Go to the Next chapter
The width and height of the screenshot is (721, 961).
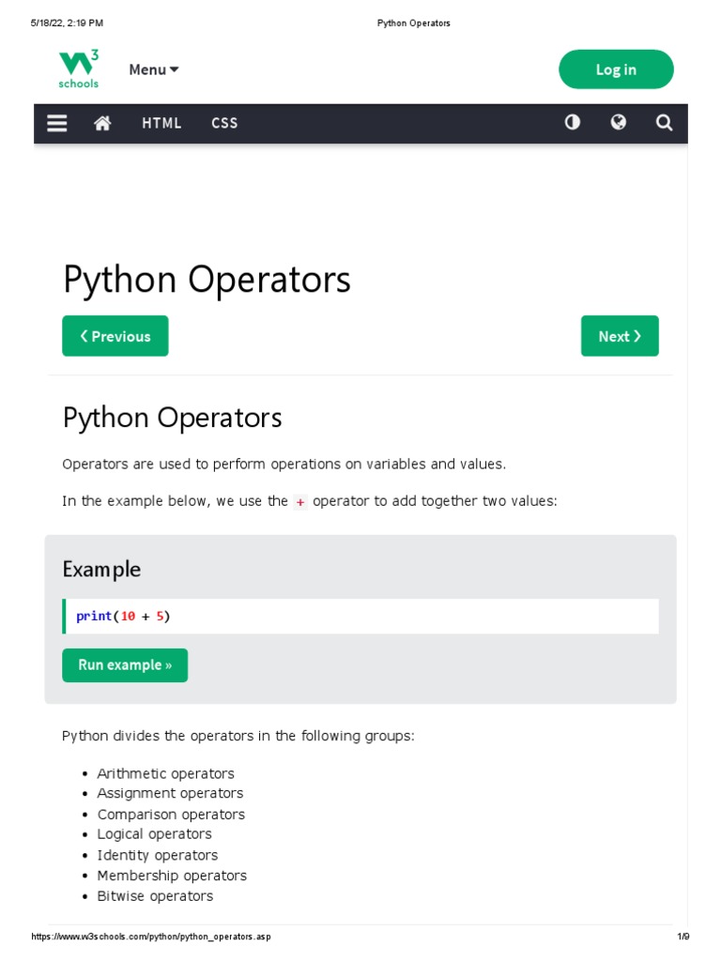pos(620,336)
